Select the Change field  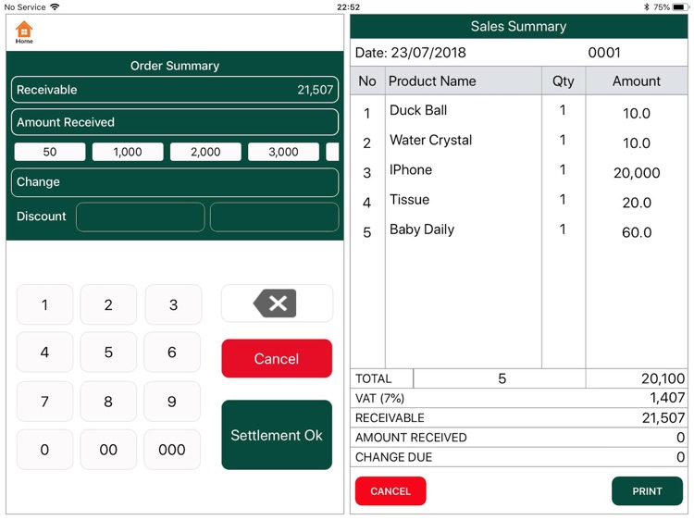pyautogui.click(x=175, y=182)
